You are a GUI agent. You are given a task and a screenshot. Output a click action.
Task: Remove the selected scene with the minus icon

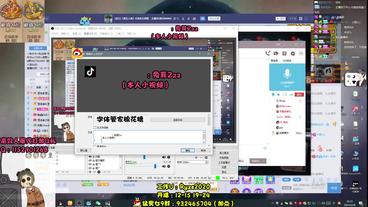coord(57,172)
